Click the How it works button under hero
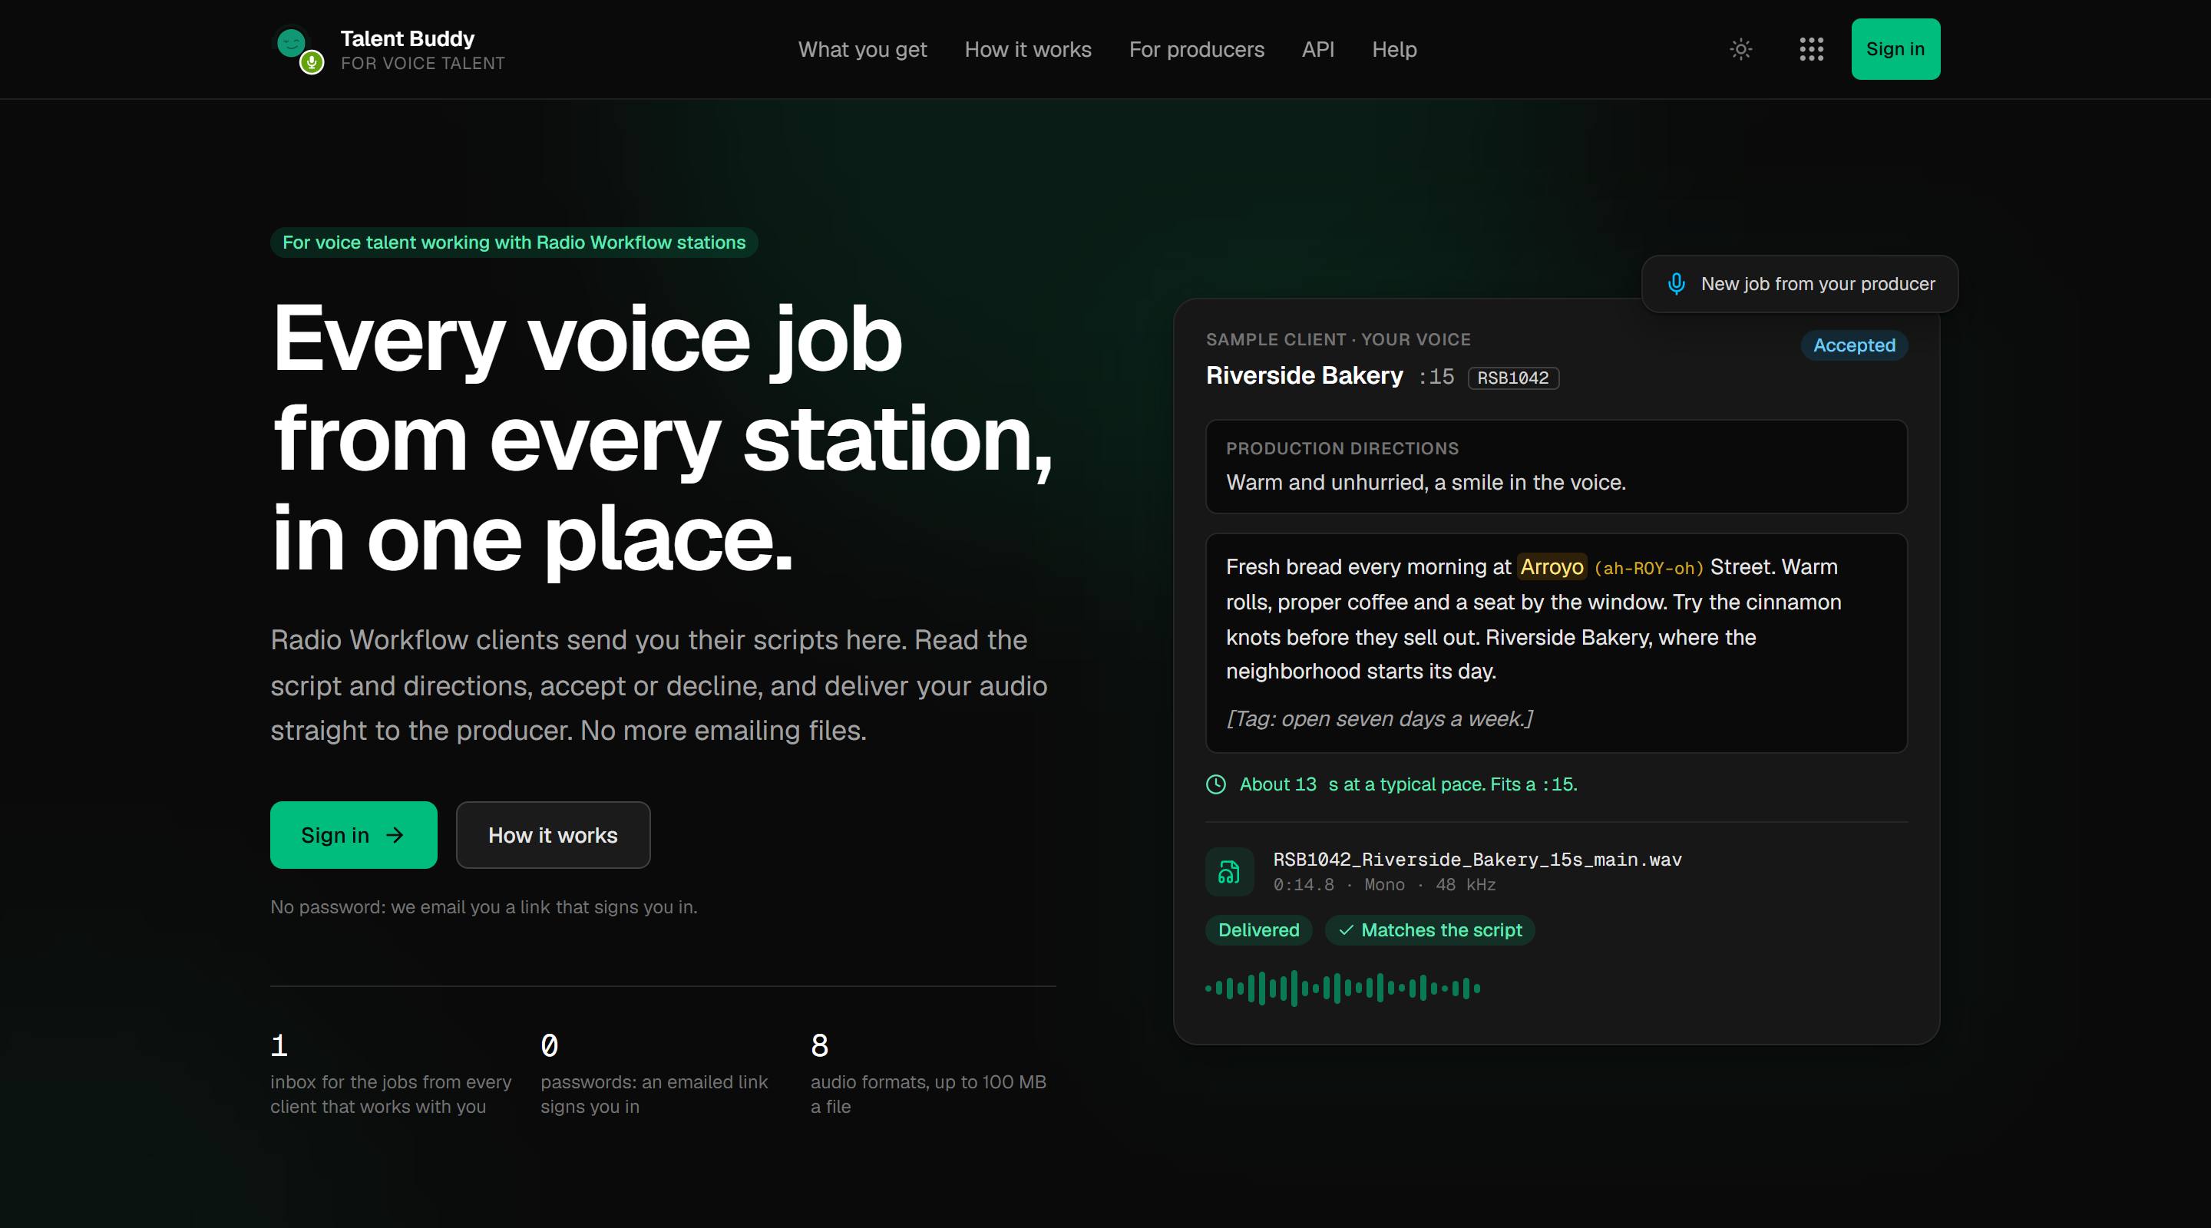The image size is (2211, 1228). tap(553, 835)
